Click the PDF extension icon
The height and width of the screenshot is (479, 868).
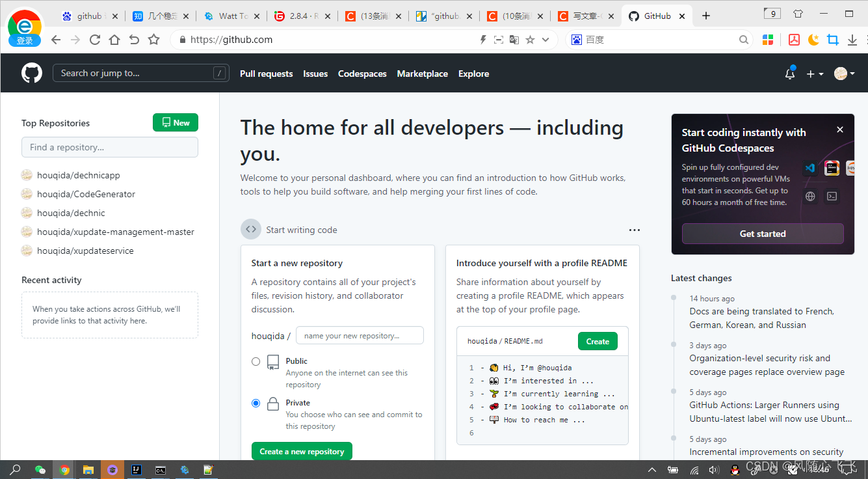point(794,40)
